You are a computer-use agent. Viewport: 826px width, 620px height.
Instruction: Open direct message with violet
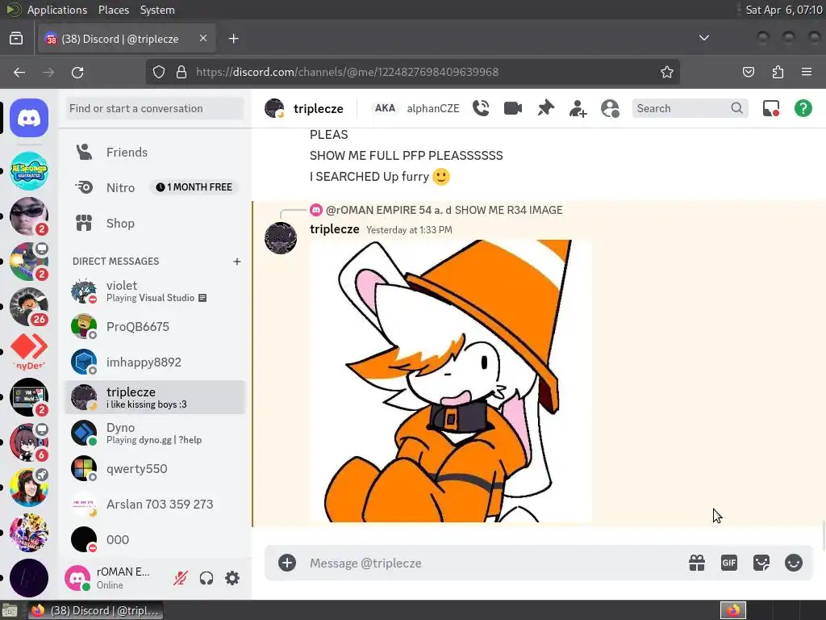155,291
